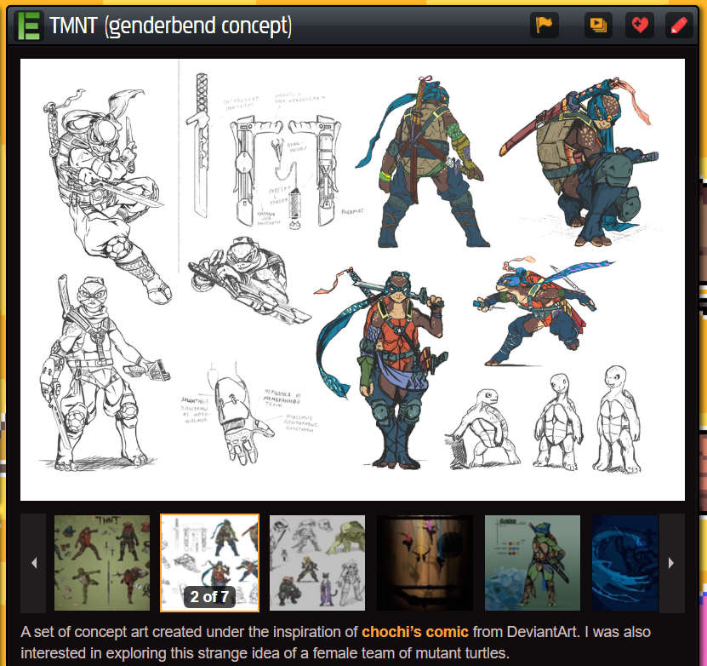Follow the chochi's comic link
This screenshot has height=666, width=707.
point(415,632)
